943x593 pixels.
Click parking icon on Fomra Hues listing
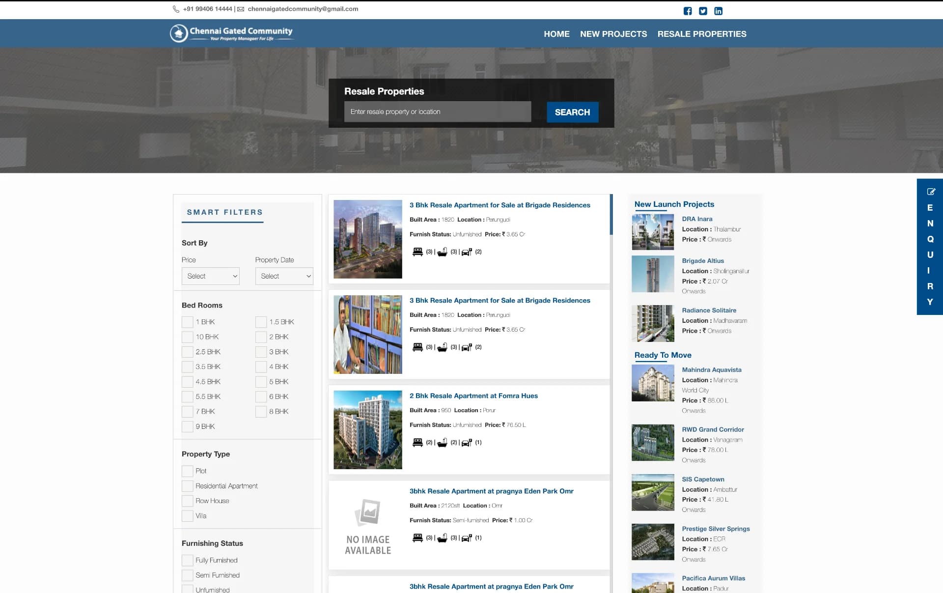[x=467, y=442]
